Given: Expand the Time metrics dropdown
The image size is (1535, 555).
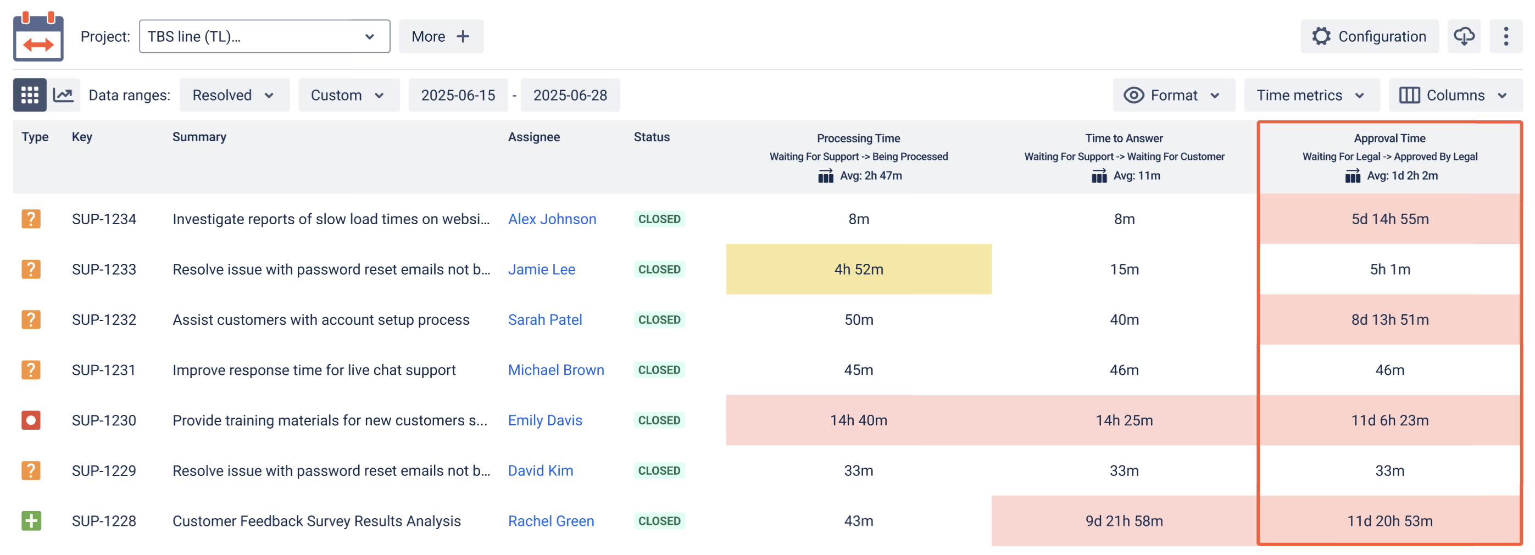Looking at the screenshot, I should click(1311, 95).
